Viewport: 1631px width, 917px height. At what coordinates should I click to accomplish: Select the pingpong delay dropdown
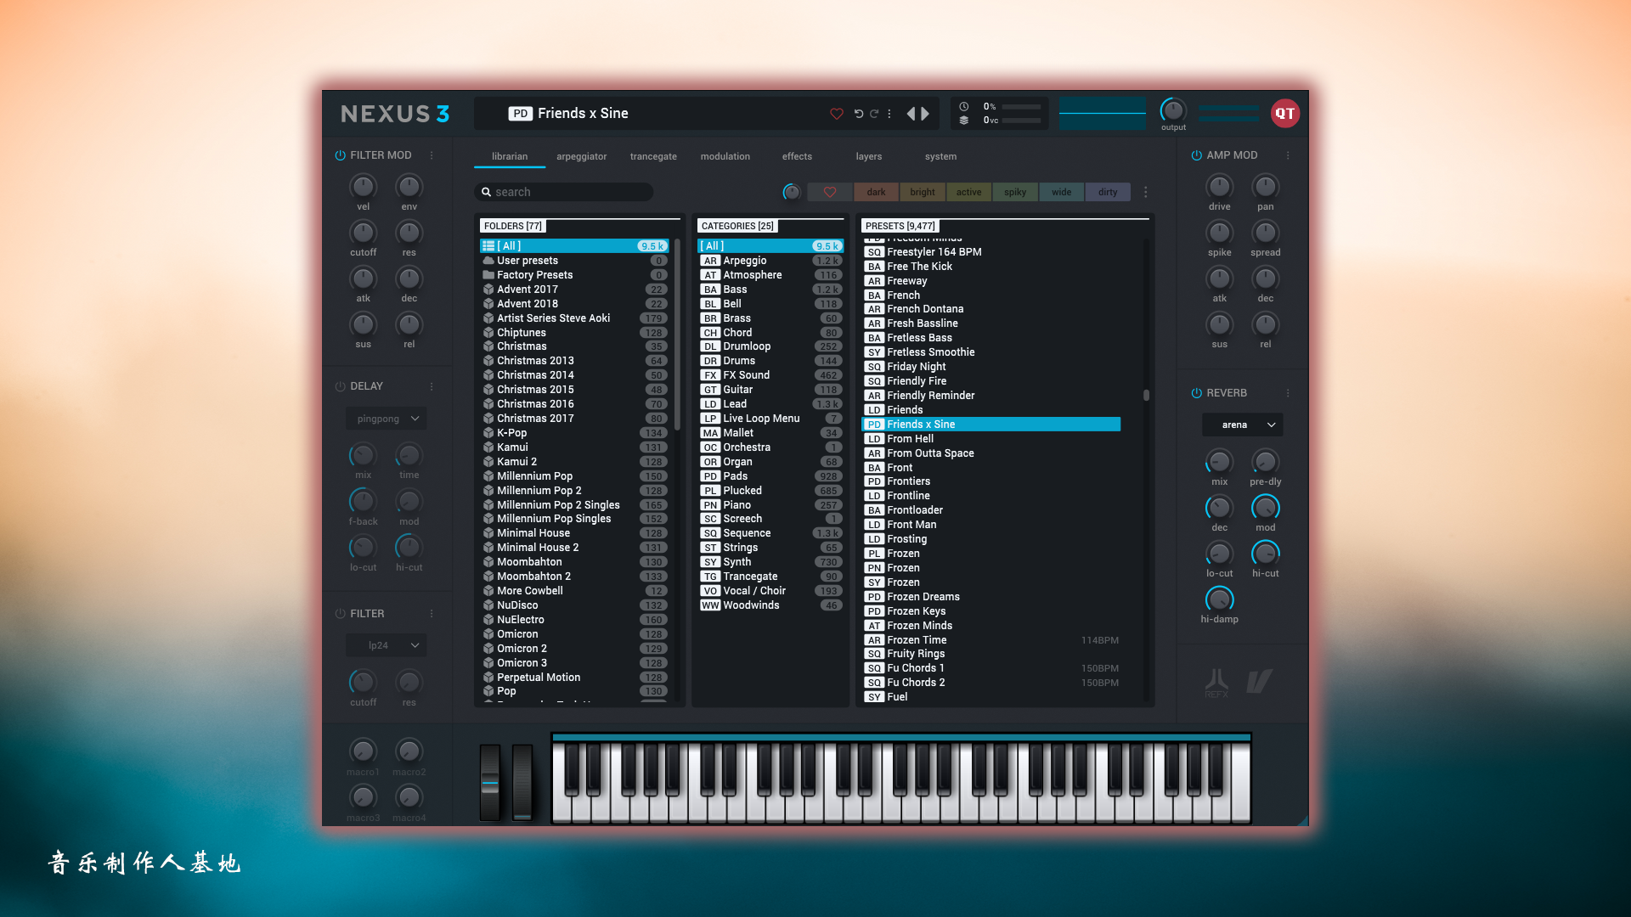tap(386, 419)
